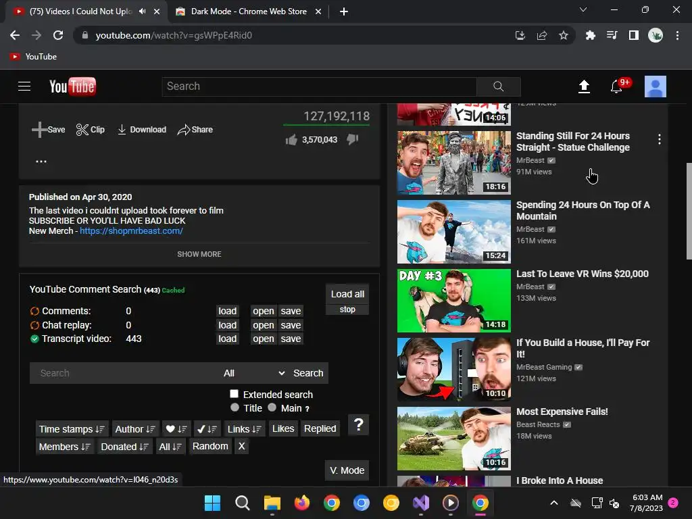The width and height of the screenshot is (692, 519).
Task: Open the tab search chevron
Action: [583, 9]
